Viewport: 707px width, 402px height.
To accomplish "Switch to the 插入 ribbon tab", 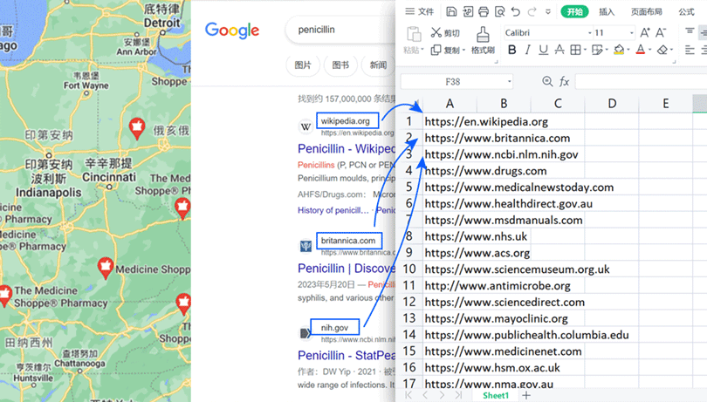I will [606, 11].
